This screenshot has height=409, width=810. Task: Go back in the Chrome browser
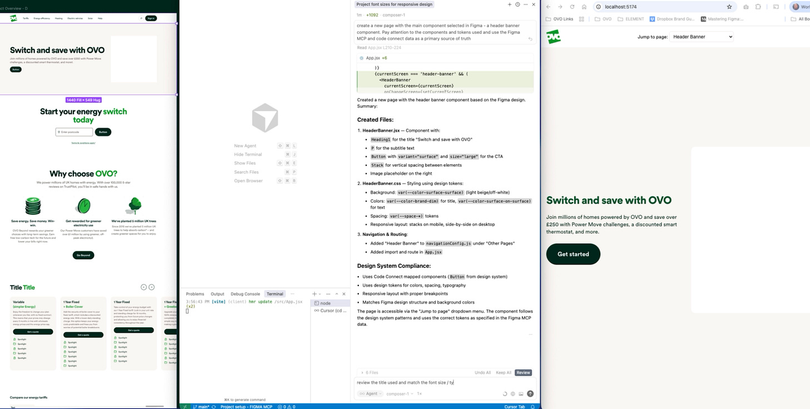(549, 7)
